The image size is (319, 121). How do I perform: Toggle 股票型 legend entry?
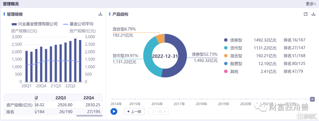(x=233, y=64)
